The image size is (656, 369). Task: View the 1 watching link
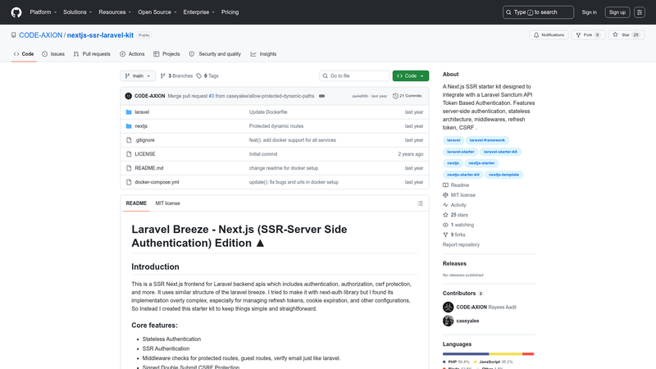[458, 225]
